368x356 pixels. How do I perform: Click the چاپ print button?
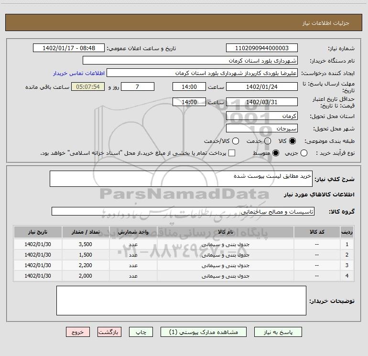141,332
